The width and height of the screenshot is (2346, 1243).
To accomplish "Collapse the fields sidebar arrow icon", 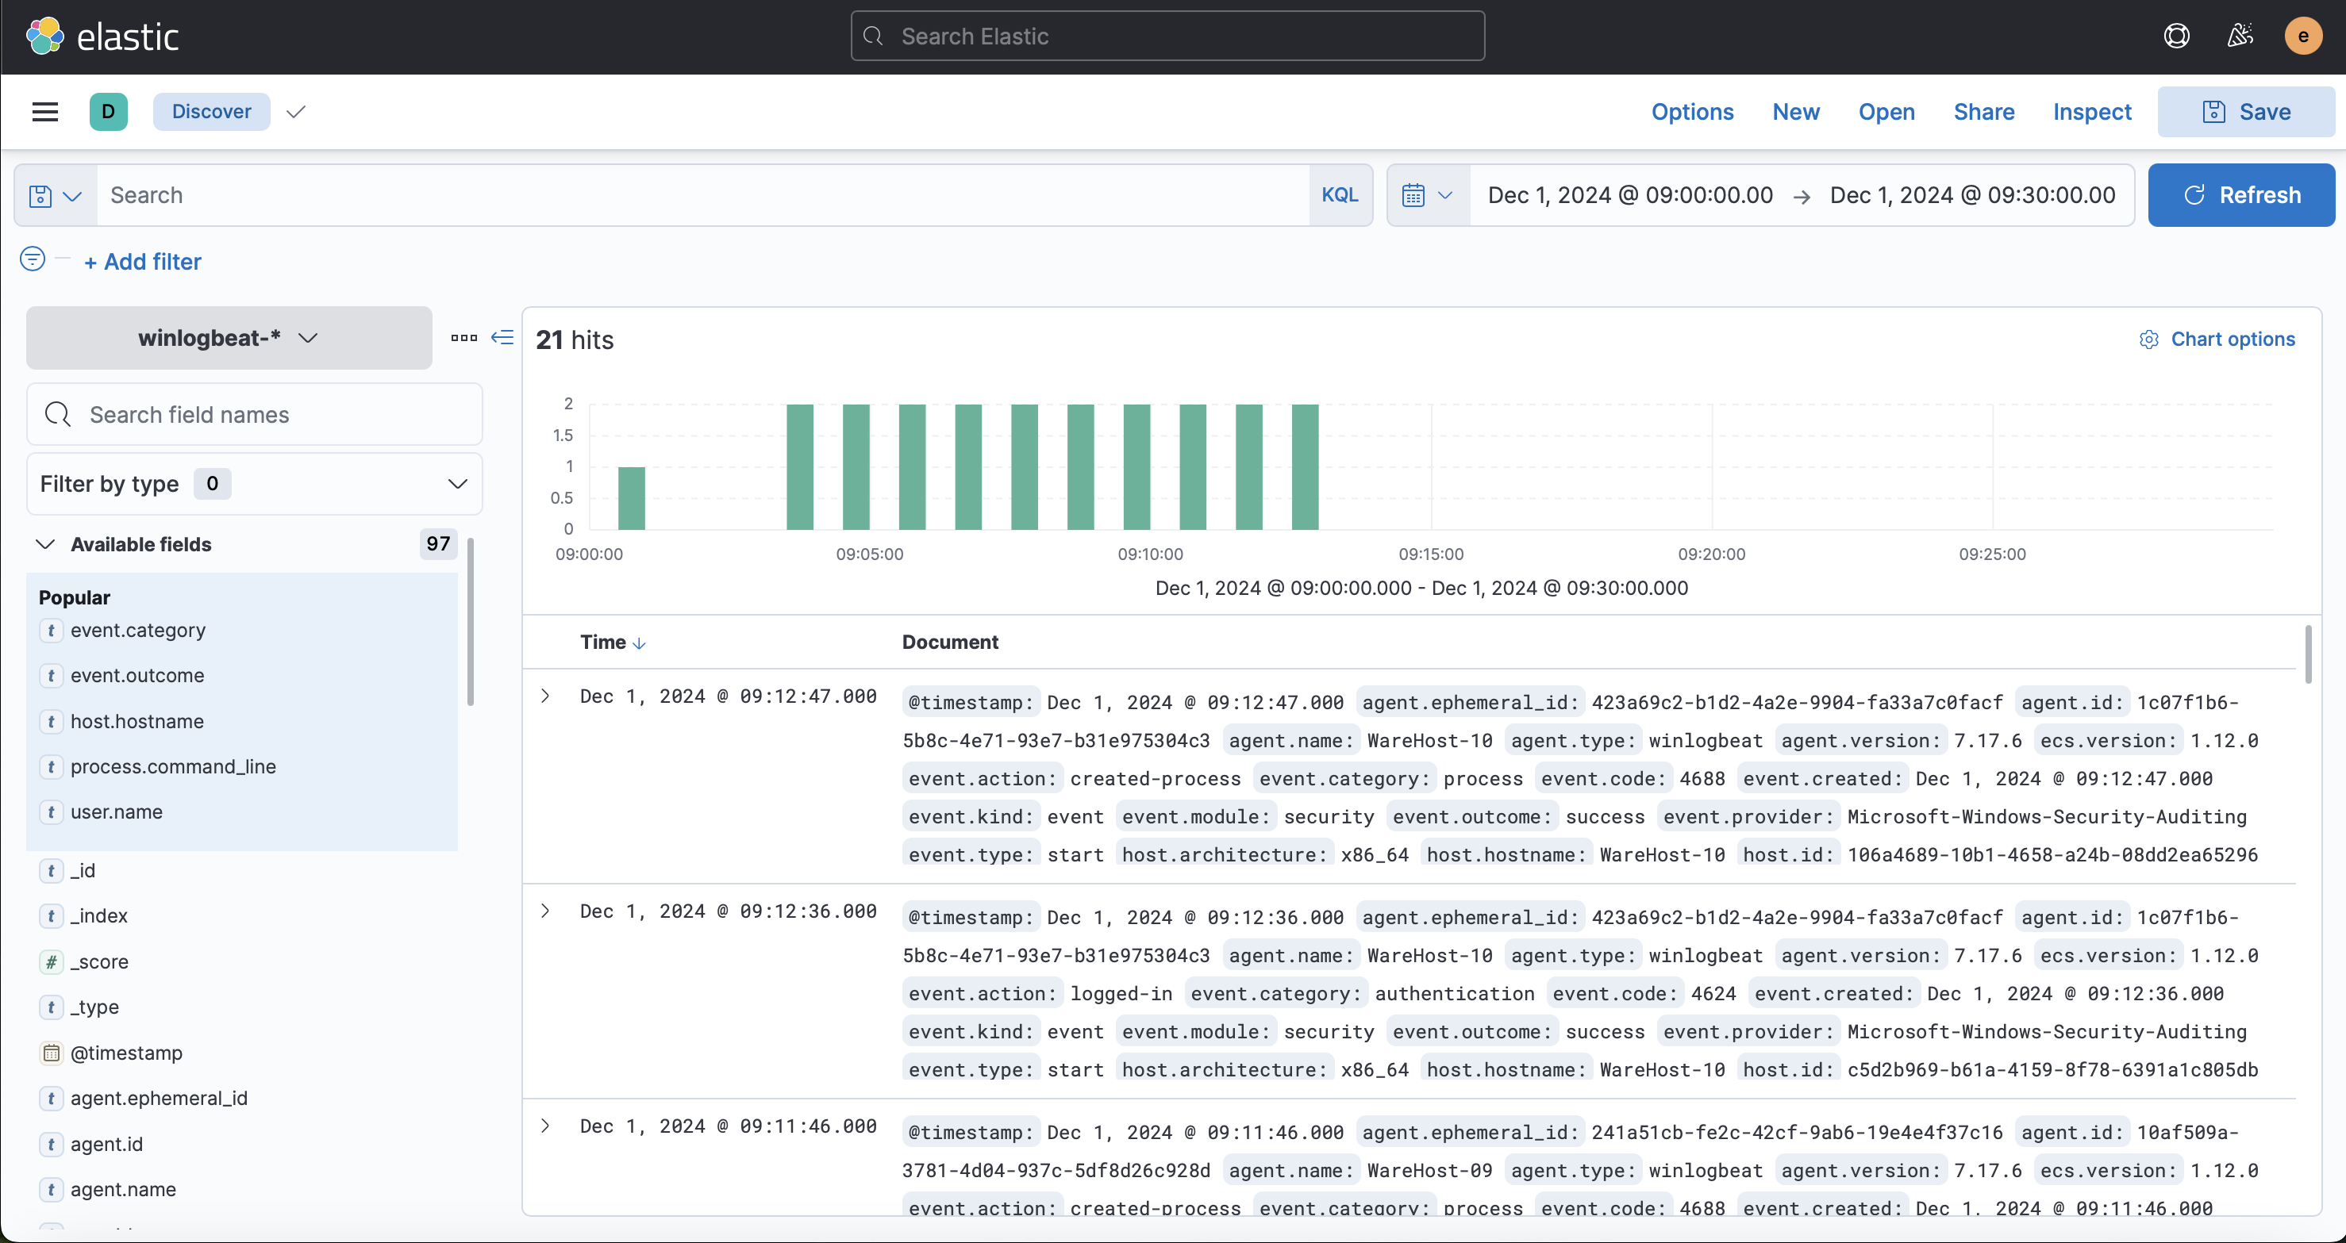I will pos(502,338).
